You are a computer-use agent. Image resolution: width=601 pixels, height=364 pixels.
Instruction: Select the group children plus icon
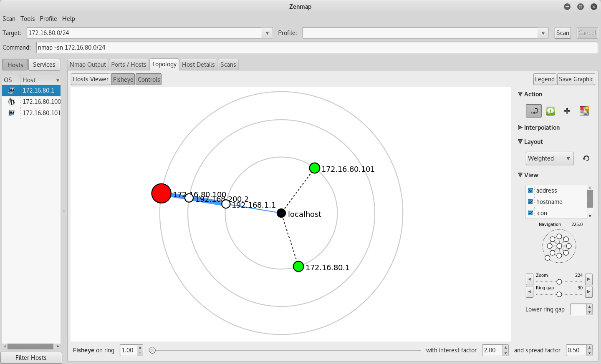567,111
